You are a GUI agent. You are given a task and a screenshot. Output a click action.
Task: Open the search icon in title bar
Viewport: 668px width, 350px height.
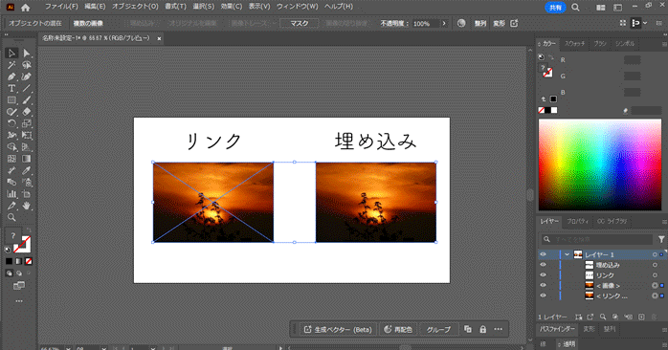click(575, 8)
